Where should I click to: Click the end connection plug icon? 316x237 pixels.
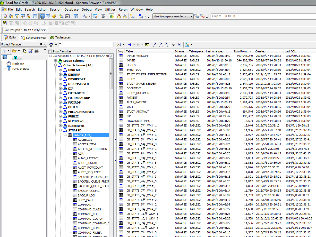(141, 16)
